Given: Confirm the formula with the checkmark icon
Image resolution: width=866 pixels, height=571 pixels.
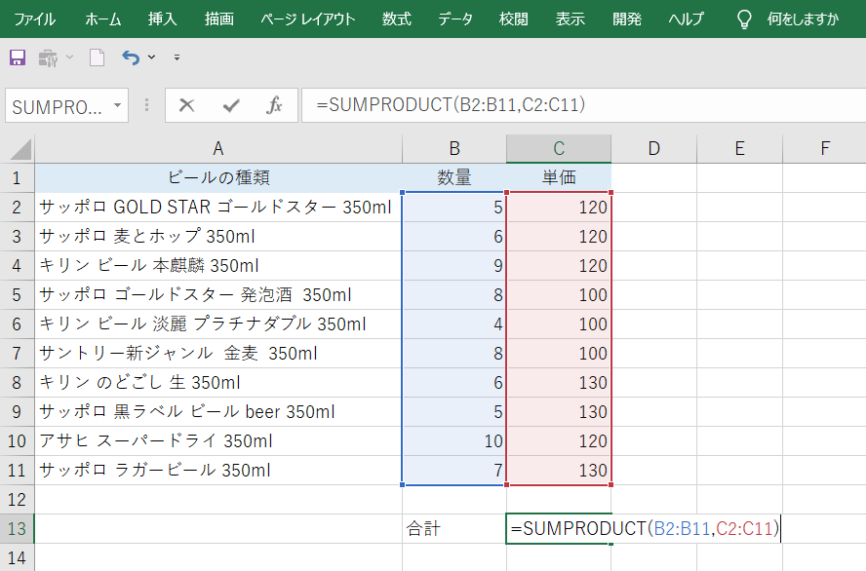Looking at the screenshot, I should coord(231,105).
